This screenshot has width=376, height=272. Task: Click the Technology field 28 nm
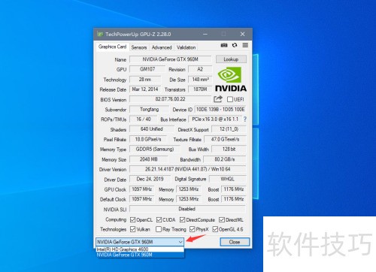[x=145, y=80]
